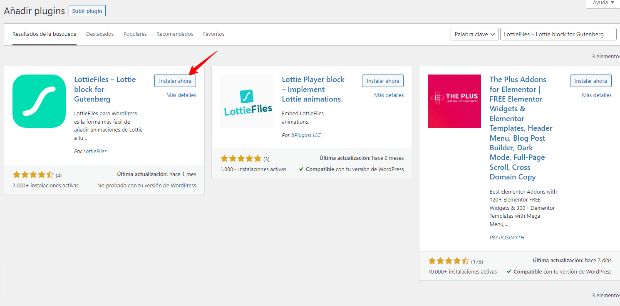Viewport: 620px width, 306px height.
Task: Click the LottieFiles green plugin icon
Action: point(39,101)
